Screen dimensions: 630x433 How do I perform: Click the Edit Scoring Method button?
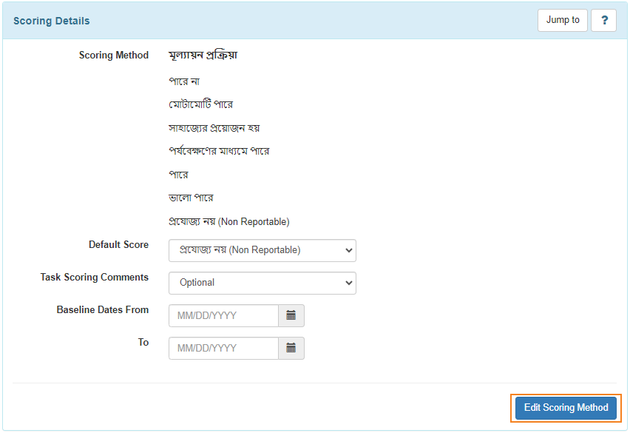pyautogui.click(x=566, y=408)
